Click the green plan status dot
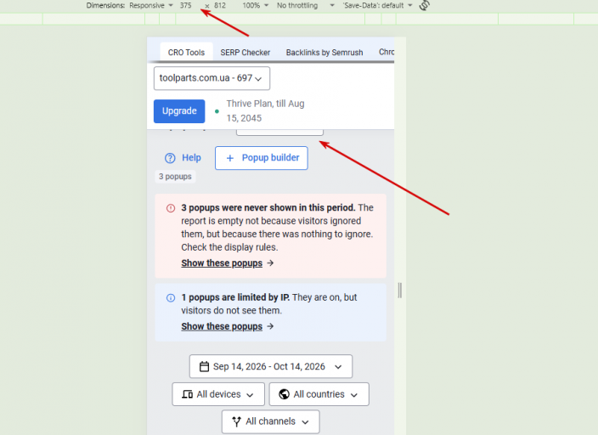The height and width of the screenshot is (435, 598). (x=217, y=111)
